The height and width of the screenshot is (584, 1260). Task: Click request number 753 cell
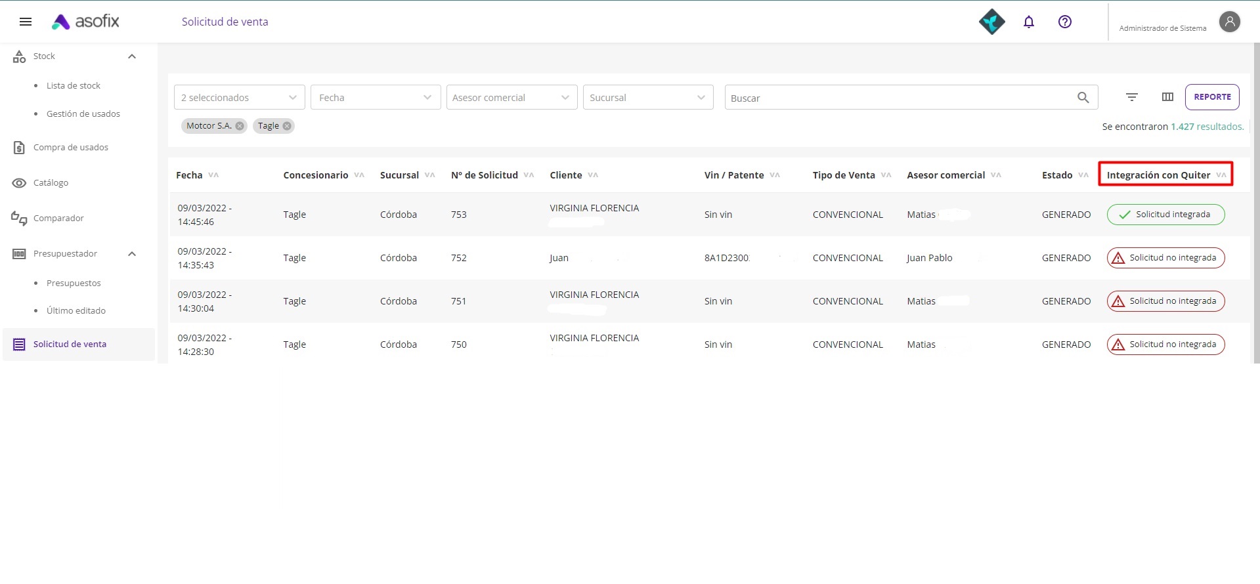pyautogui.click(x=459, y=215)
